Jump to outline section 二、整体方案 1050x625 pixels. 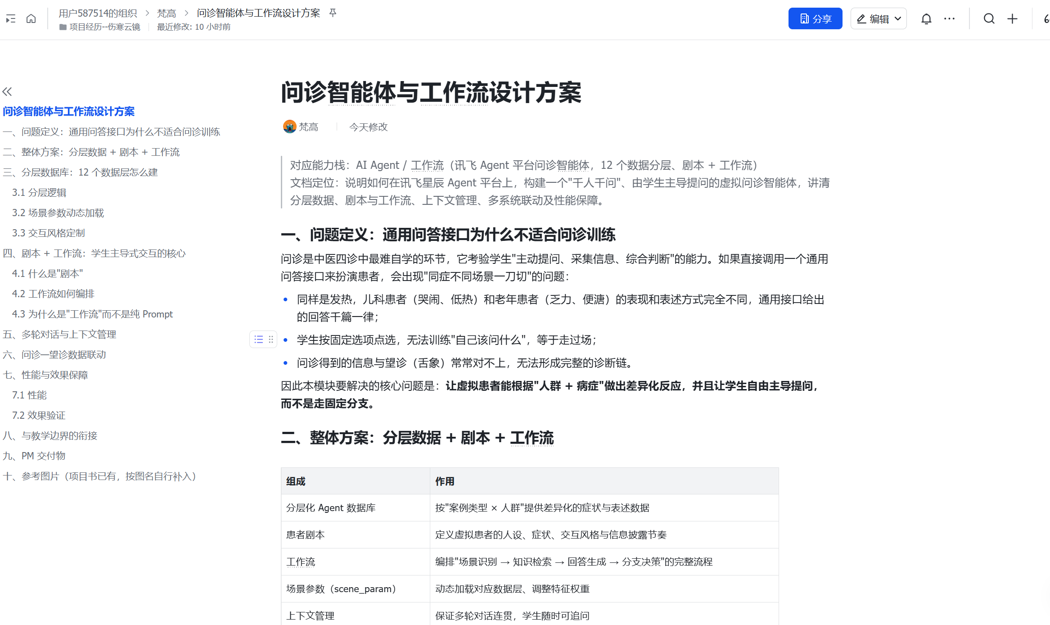click(x=91, y=152)
